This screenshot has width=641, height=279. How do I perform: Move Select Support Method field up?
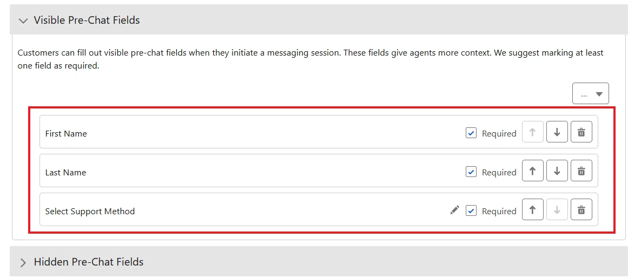533,209
